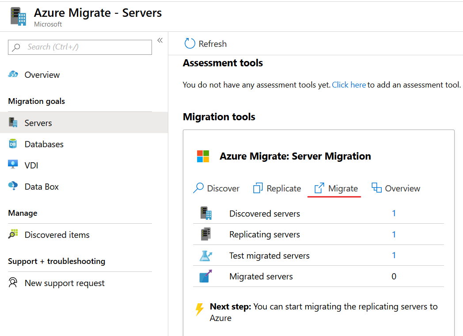Open Databases migration goal
This screenshot has height=336, width=463.
[44, 144]
